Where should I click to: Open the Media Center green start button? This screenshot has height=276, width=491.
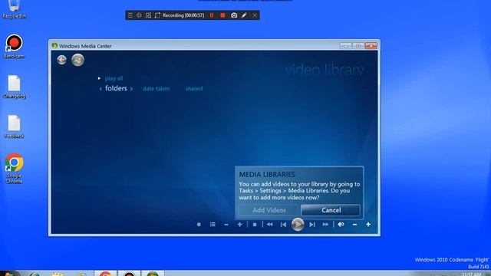point(77,60)
